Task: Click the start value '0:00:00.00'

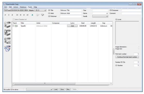Action: click(83, 26)
